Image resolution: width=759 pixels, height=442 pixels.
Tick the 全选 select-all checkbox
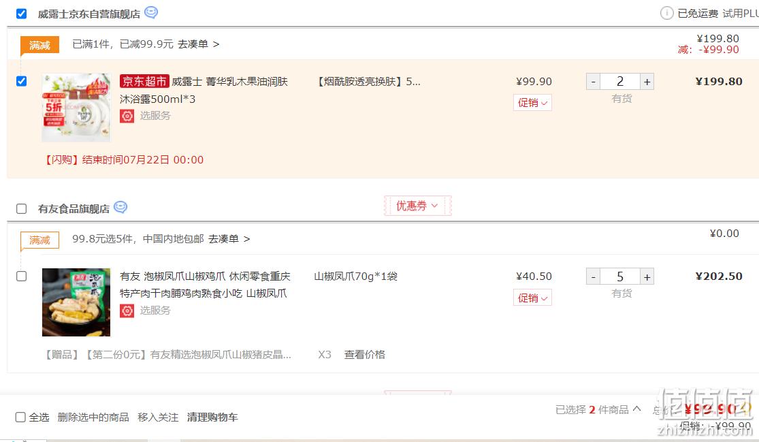coord(20,417)
